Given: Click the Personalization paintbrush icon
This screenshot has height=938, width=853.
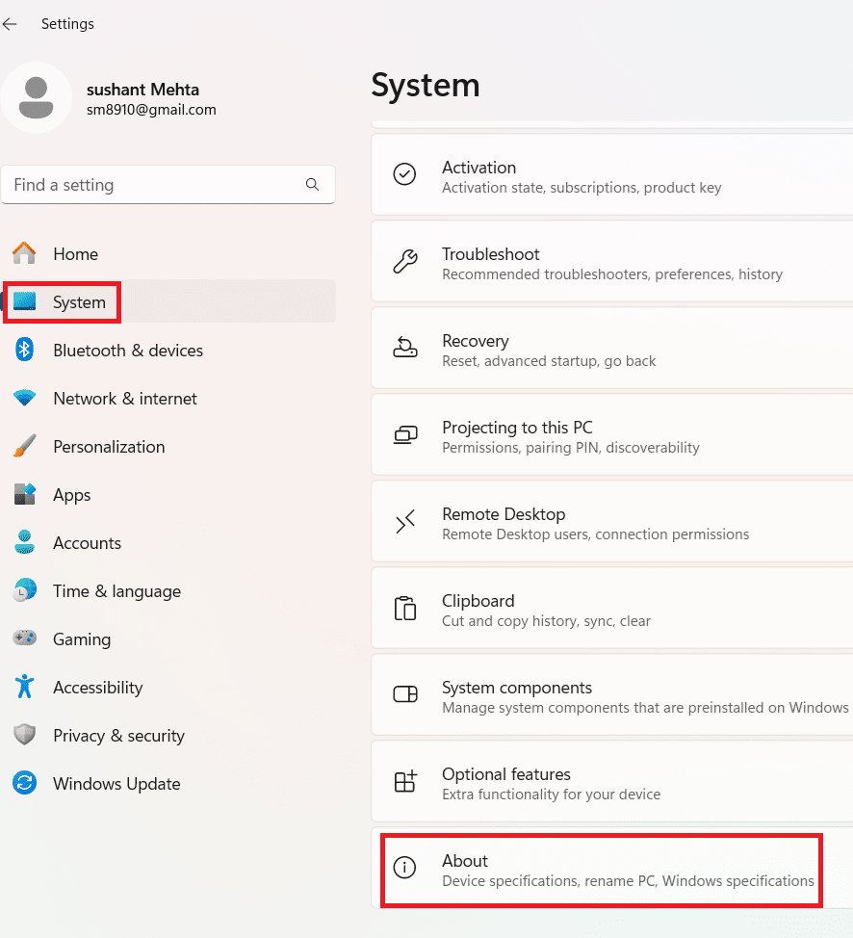Looking at the screenshot, I should tap(24, 447).
